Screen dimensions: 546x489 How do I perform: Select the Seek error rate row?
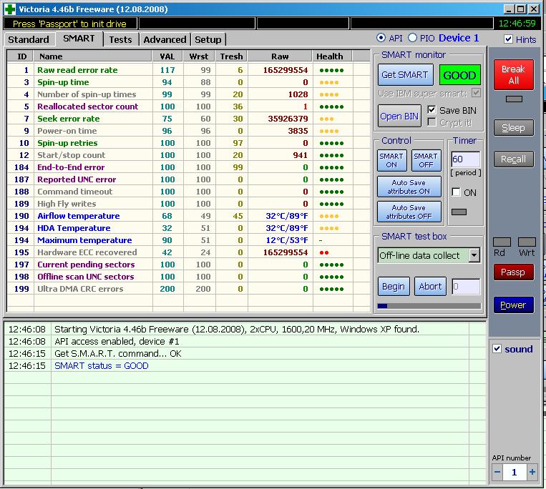pos(188,119)
